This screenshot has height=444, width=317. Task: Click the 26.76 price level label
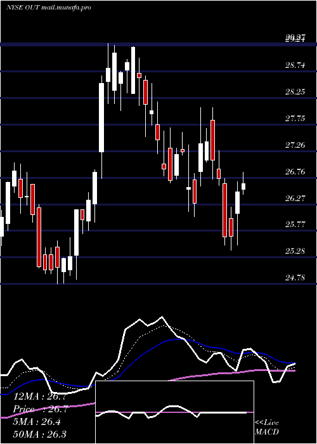pos(295,172)
